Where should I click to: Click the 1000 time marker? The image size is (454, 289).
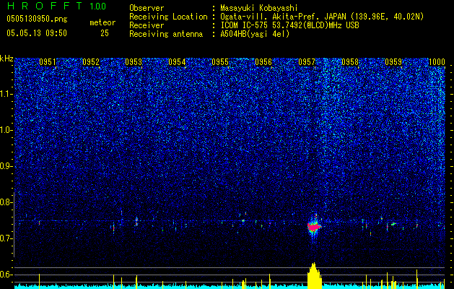tap(437, 62)
